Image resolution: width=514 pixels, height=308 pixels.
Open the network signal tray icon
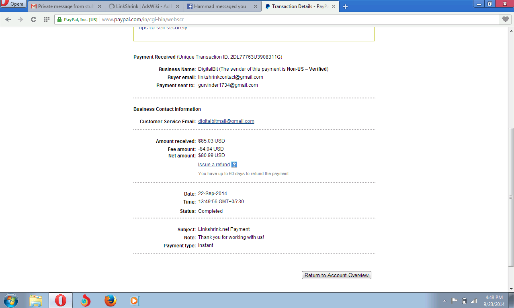pyautogui.click(x=474, y=300)
